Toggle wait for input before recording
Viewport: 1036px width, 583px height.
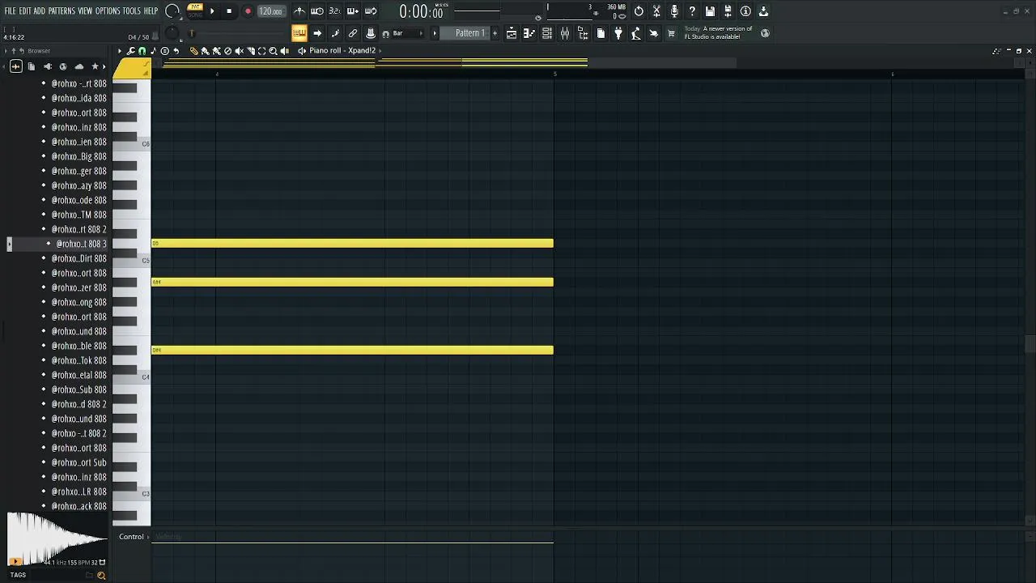317,11
